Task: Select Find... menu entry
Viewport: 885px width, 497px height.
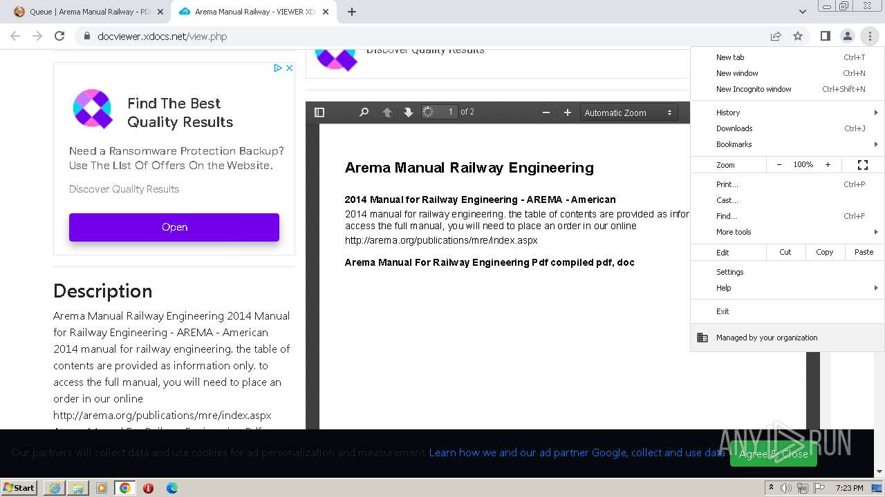Action: (x=788, y=216)
